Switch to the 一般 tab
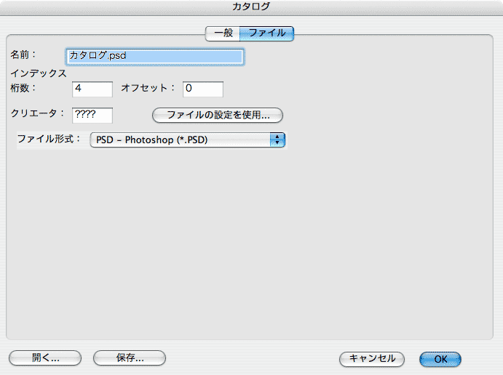The height and width of the screenshot is (375, 503). point(223,33)
